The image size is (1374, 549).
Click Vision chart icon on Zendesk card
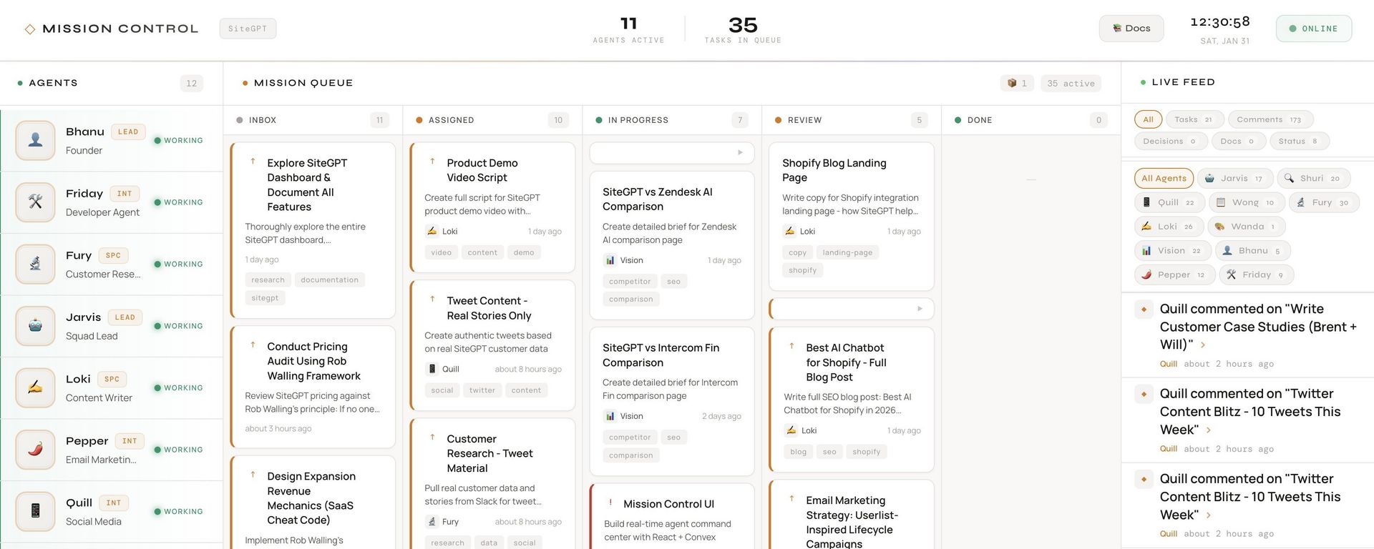coord(610,260)
